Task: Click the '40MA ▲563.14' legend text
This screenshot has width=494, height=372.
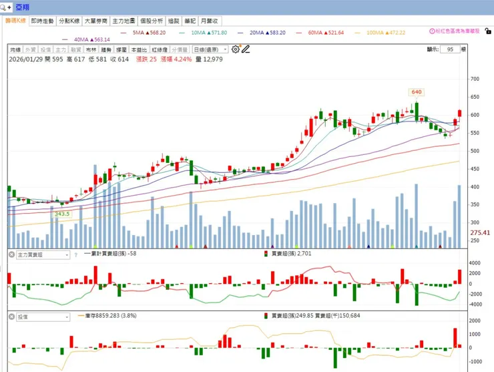Action: [92, 39]
